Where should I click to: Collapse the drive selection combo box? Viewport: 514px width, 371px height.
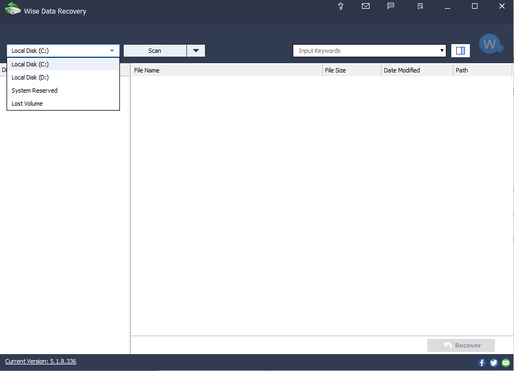tap(63, 51)
